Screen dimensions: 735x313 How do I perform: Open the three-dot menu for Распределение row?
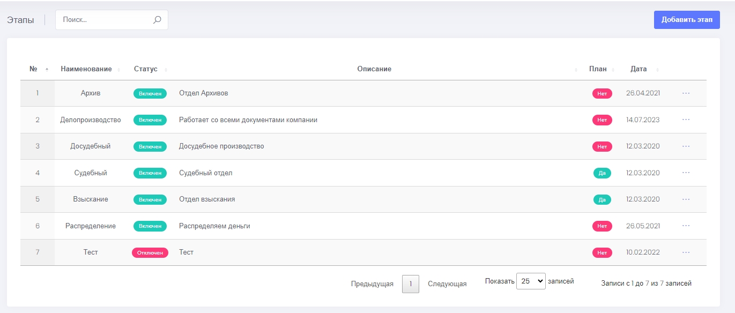tap(686, 226)
